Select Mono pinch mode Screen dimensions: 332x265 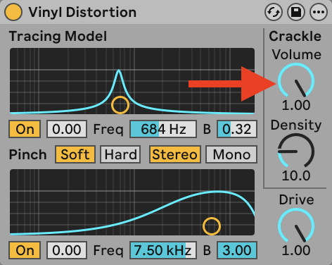click(231, 154)
